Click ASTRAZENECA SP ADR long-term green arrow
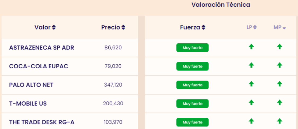 (x=251, y=47)
